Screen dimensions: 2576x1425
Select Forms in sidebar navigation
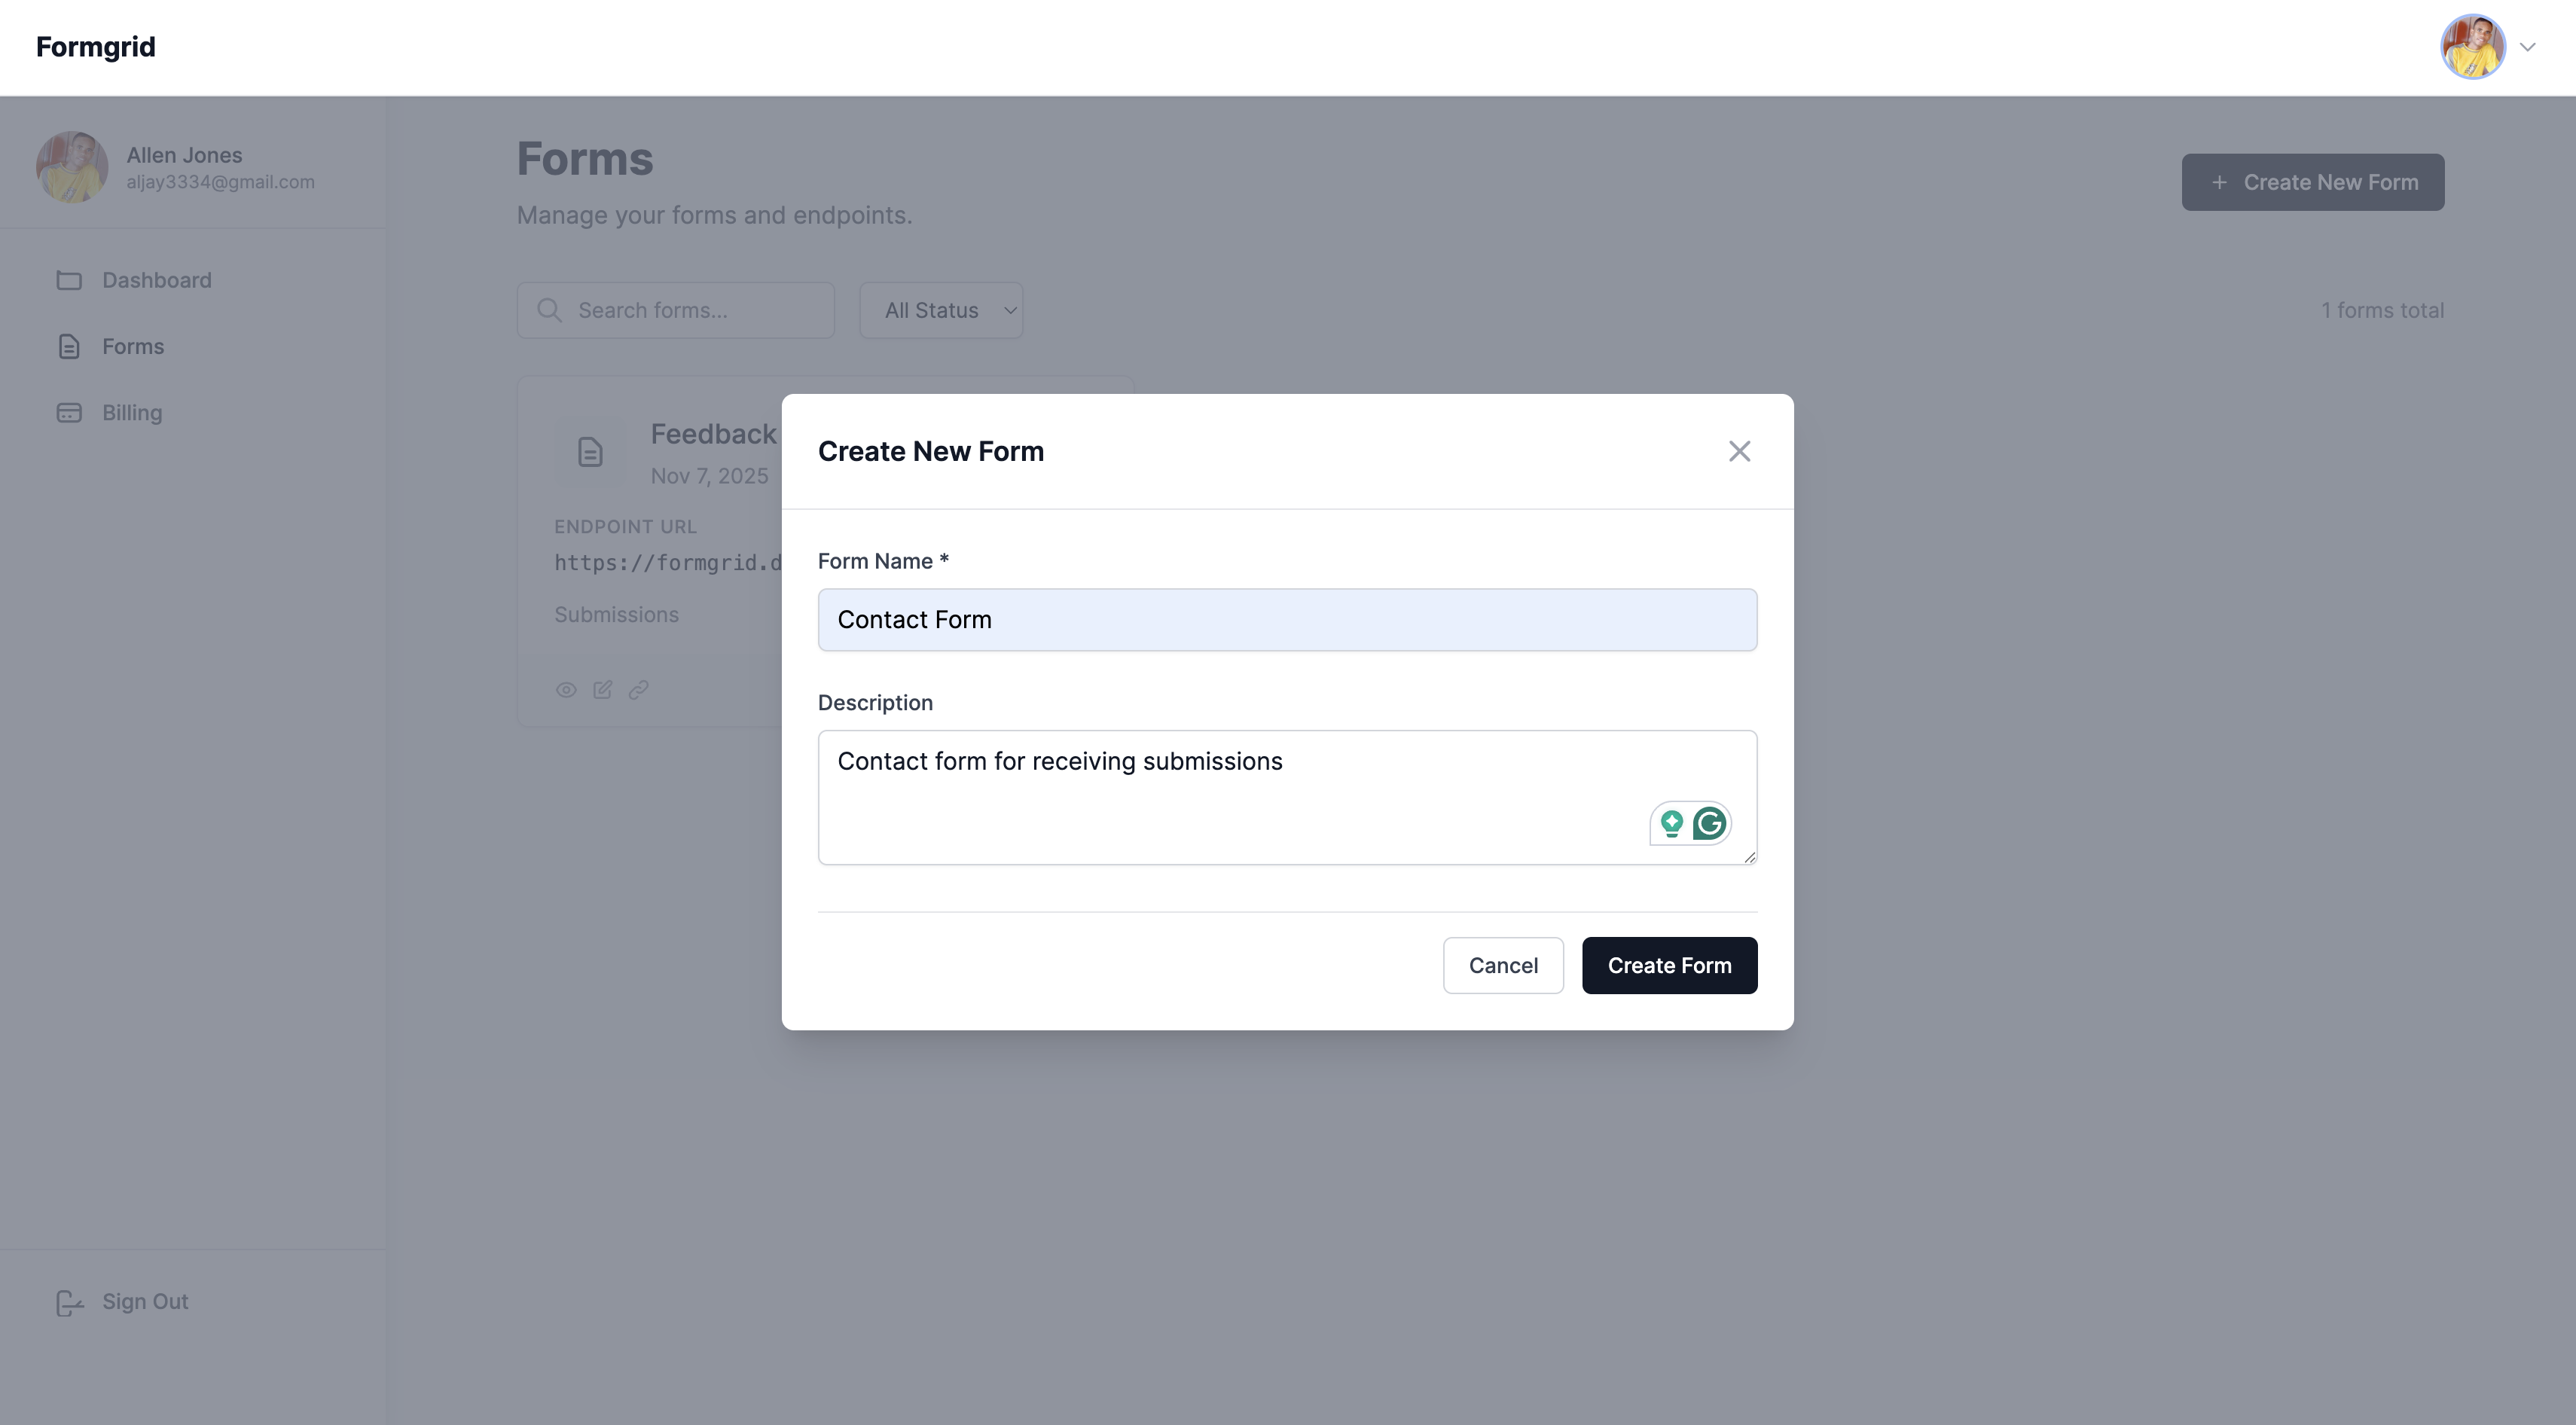coord(132,346)
